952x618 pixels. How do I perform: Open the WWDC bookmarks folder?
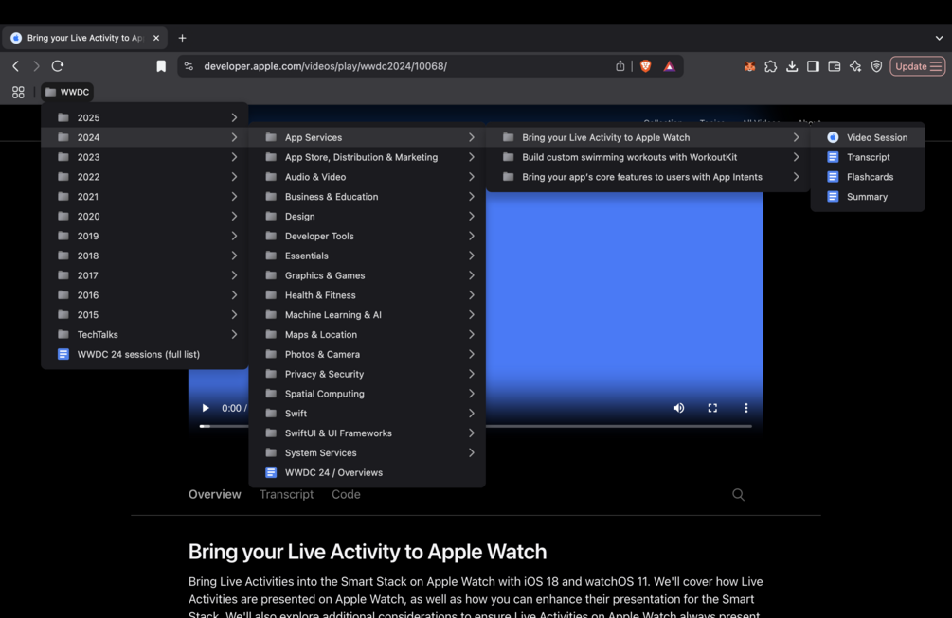point(67,92)
